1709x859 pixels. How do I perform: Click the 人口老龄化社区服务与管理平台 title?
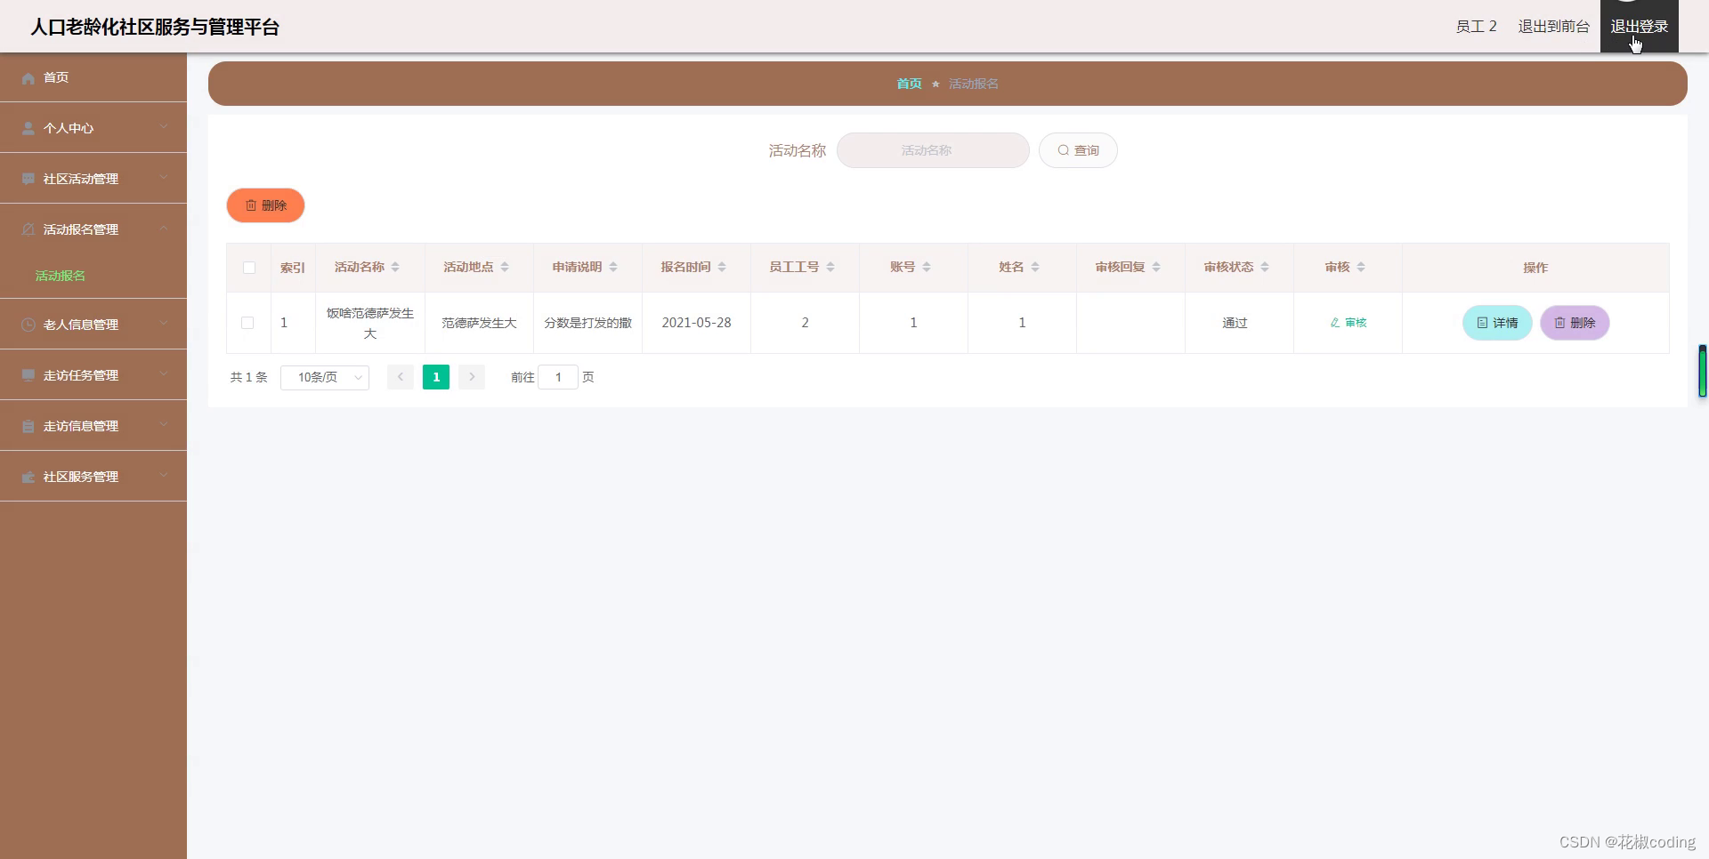pos(155,28)
